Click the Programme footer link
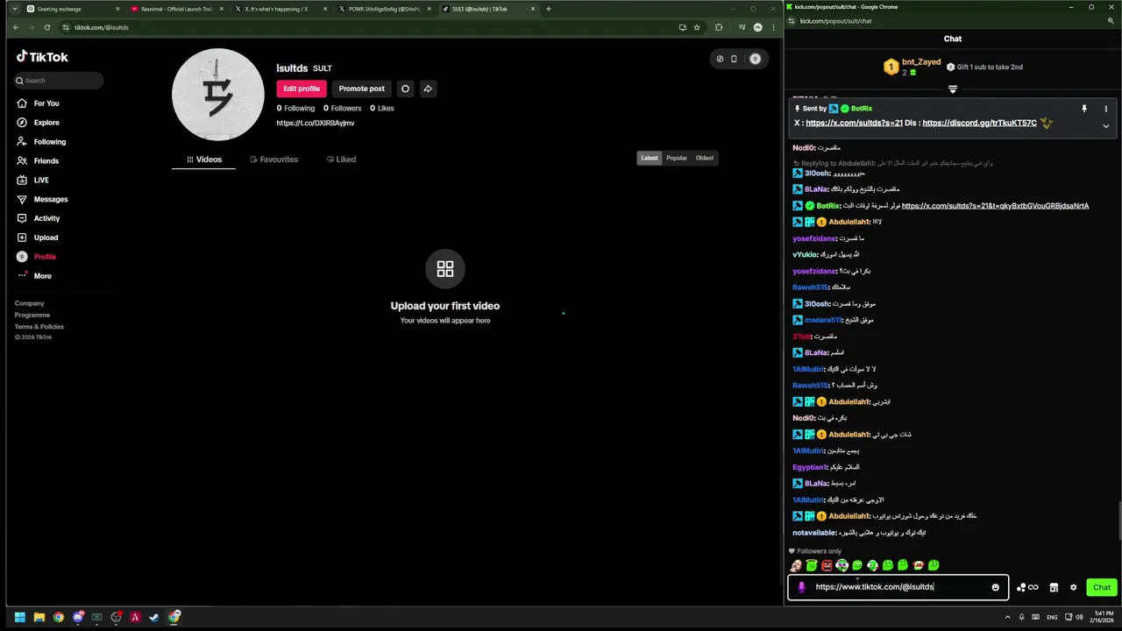This screenshot has width=1122, height=631. point(32,315)
